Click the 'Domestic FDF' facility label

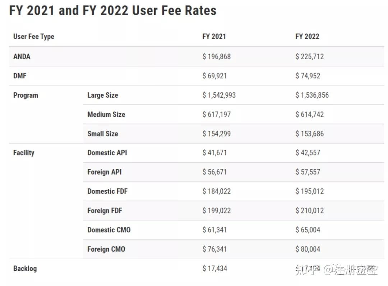pyautogui.click(x=107, y=191)
